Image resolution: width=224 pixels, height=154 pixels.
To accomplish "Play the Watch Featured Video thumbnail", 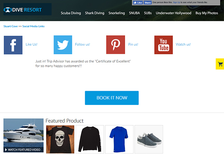I will pos(24,135).
